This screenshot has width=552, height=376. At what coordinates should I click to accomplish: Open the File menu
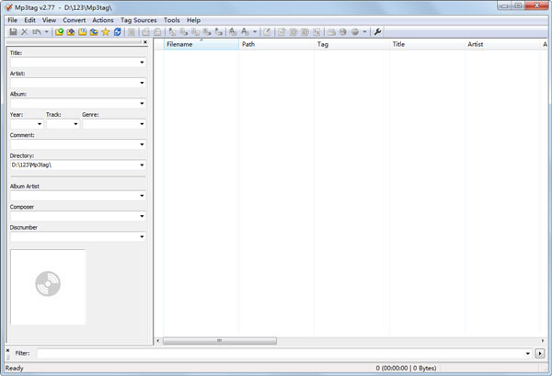point(12,20)
